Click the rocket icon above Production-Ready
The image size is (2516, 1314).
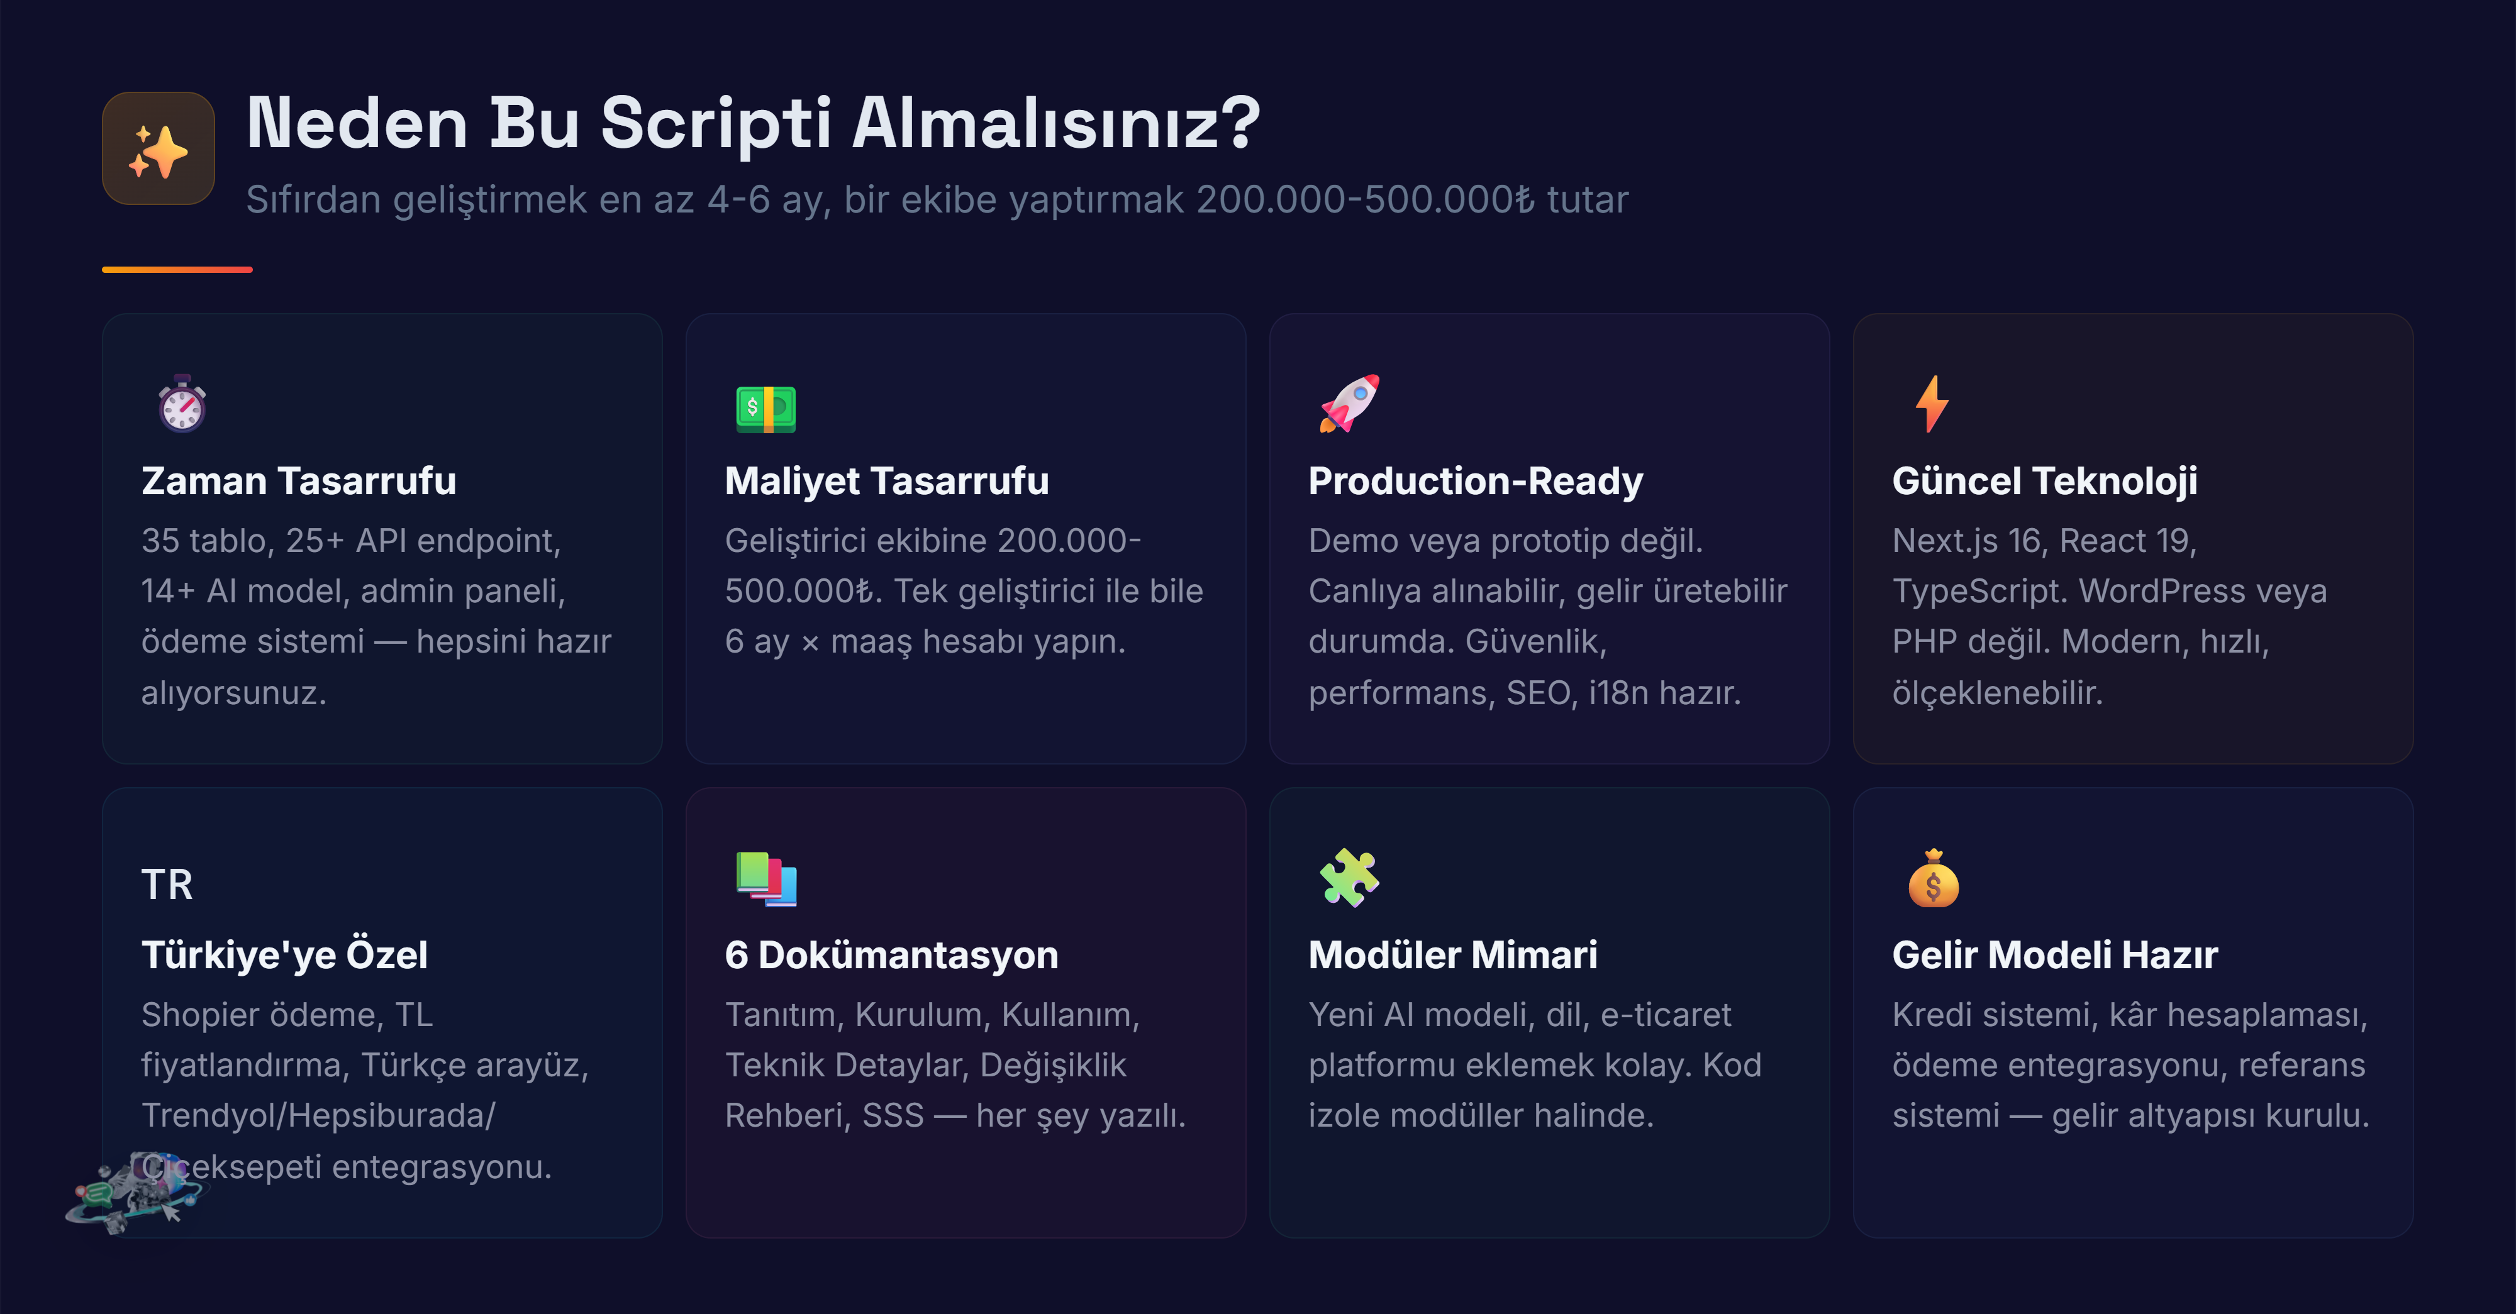click(1350, 403)
